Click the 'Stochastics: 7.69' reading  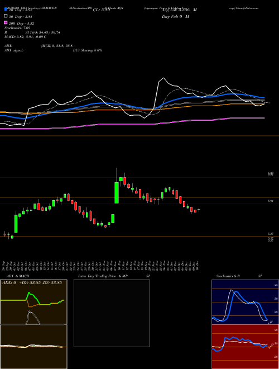coord(17,28)
